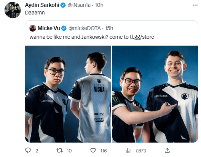
Task: Retweet the post using the arrows icon
Action: point(60,151)
